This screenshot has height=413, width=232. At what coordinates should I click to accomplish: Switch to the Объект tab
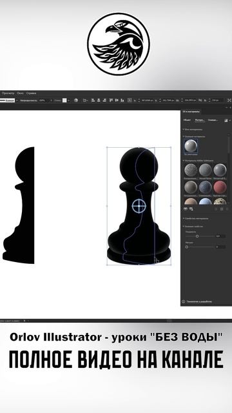187,120
